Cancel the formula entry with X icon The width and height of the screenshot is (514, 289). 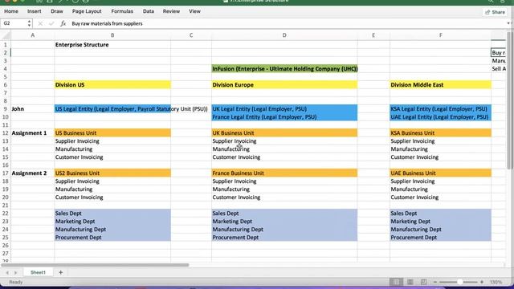point(40,23)
